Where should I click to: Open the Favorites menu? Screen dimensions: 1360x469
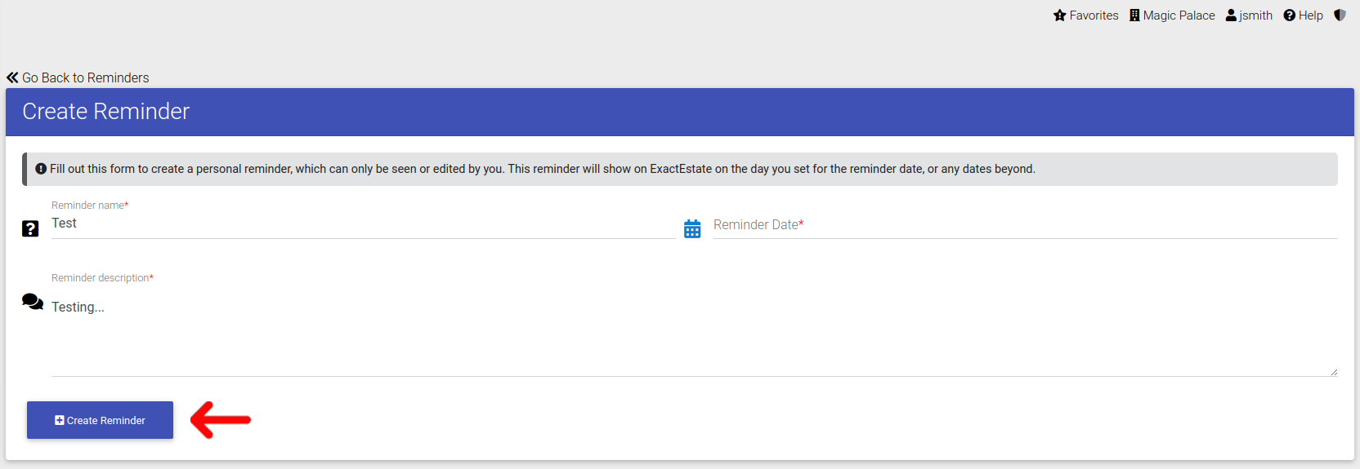tap(1086, 15)
